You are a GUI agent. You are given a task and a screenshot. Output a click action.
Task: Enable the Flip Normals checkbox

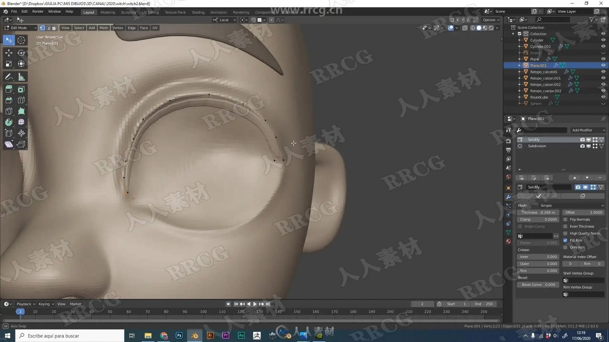click(565, 219)
